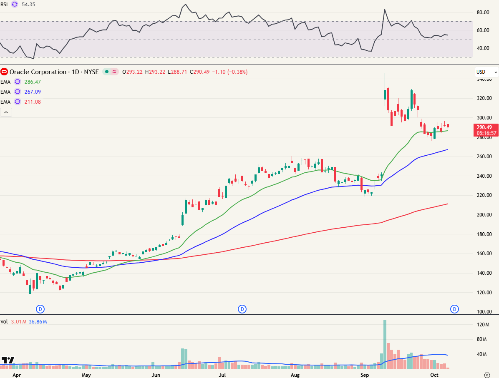Click the Oracle logo icon
The image size is (499, 378).
5,72
